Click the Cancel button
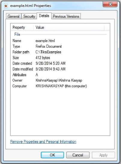 78,155
